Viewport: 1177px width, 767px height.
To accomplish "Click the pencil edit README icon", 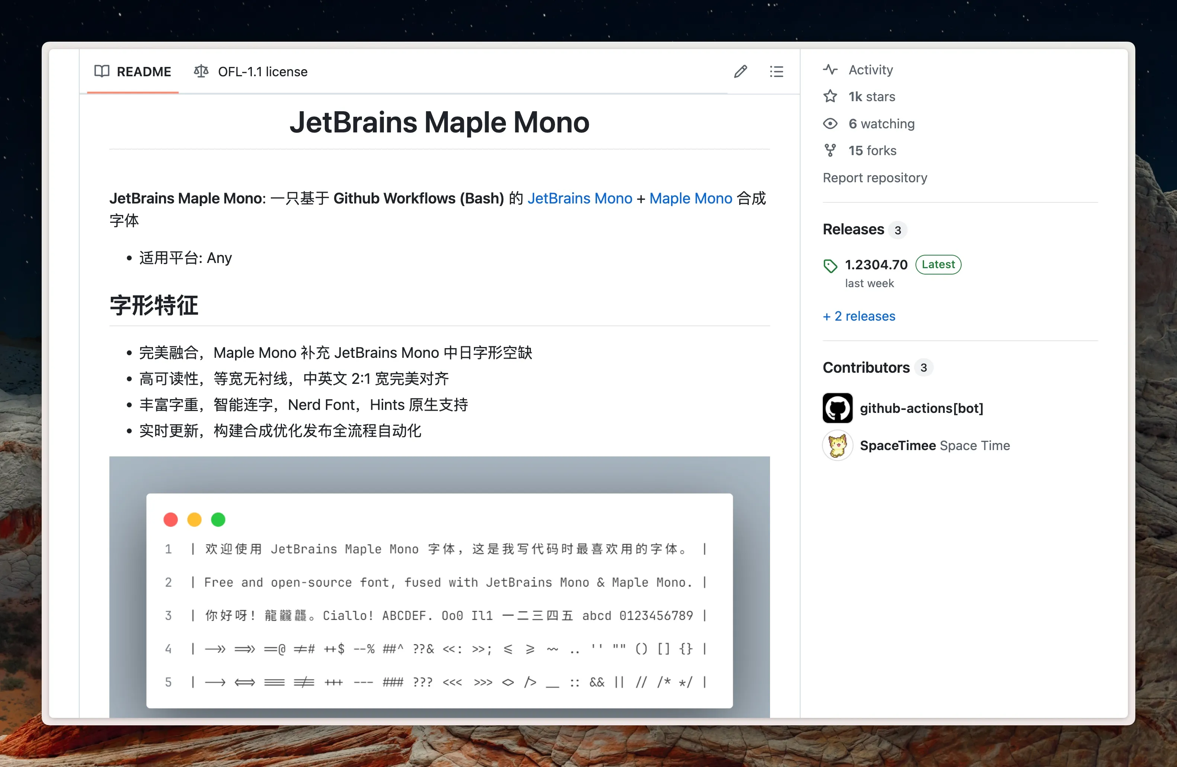I will [740, 72].
